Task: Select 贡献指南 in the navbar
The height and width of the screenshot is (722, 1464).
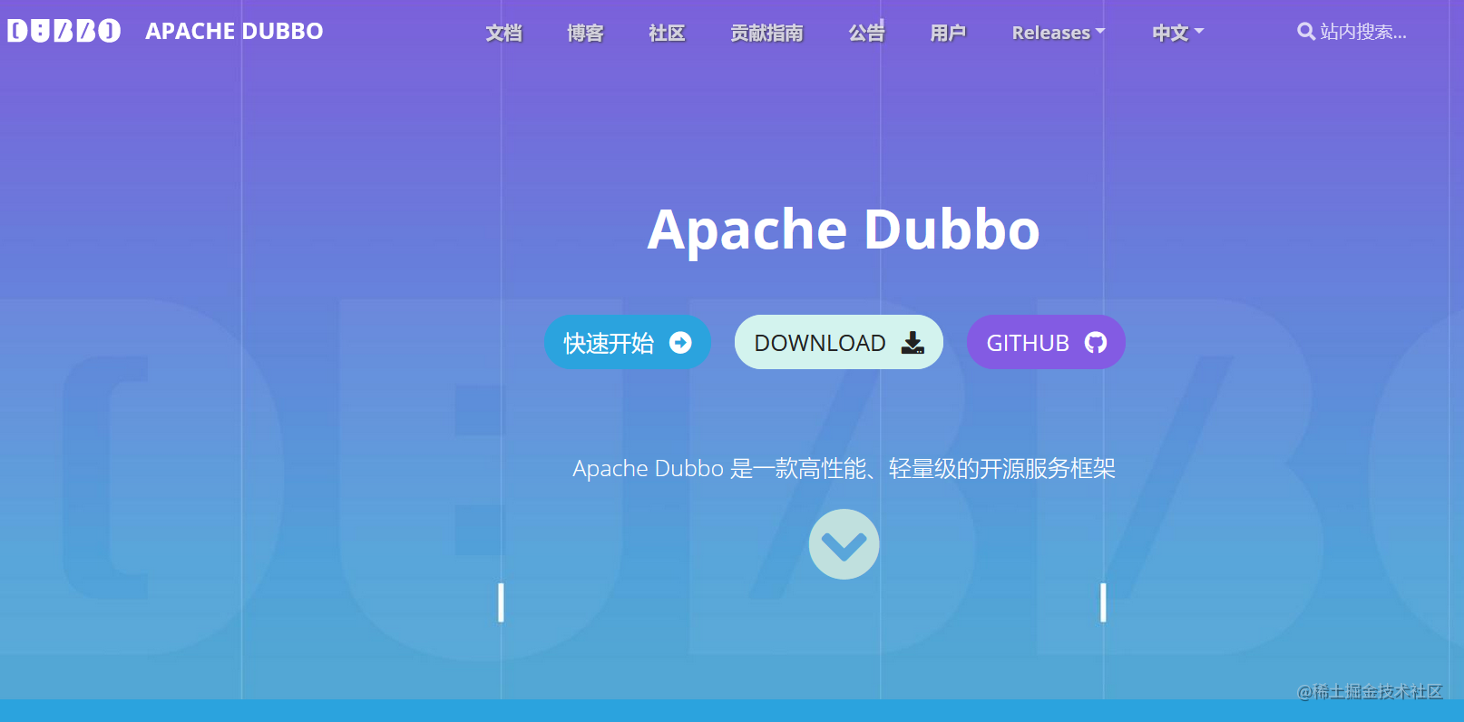Action: [x=766, y=33]
